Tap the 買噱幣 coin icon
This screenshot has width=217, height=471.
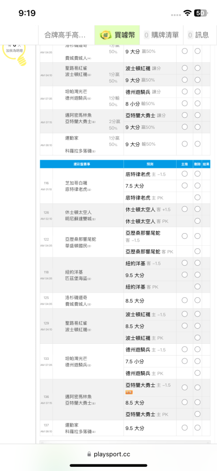[106, 35]
